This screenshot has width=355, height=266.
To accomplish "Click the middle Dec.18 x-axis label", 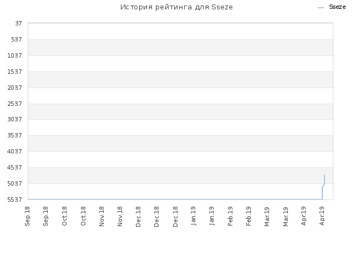I will coord(156,217).
